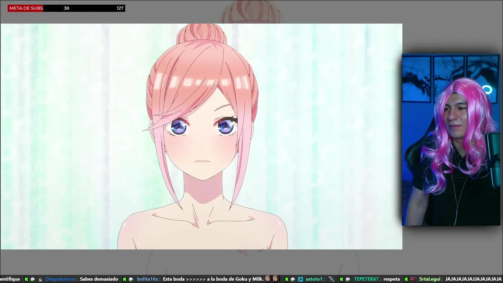Click the round badge before bolita16x
This screenshot has height=283, width=503.
click(x=131, y=279)
